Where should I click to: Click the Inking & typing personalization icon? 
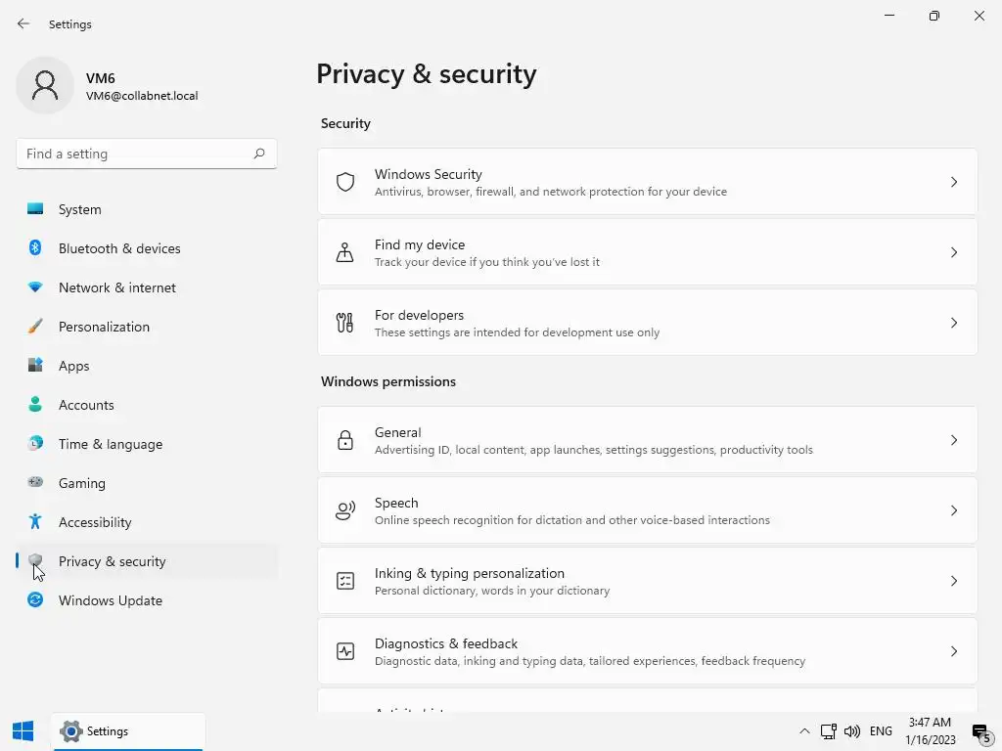point(345,581)
